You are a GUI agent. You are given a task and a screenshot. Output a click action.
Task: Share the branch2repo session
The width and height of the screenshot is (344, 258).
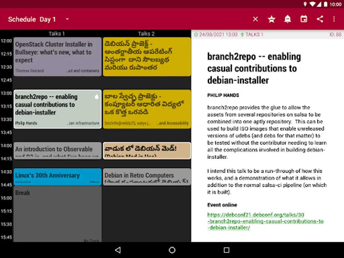(x=320, y=19)
